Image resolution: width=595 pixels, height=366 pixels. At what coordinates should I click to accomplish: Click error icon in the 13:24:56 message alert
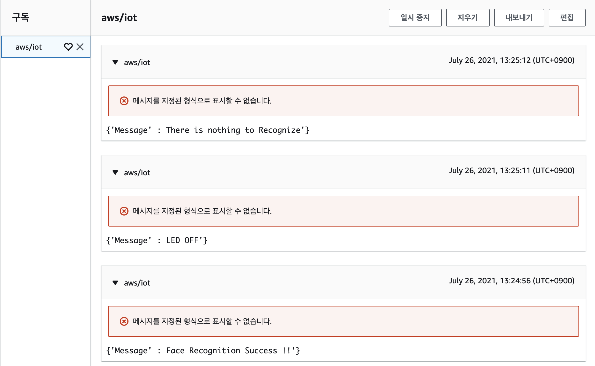click(x=124, y=321)
